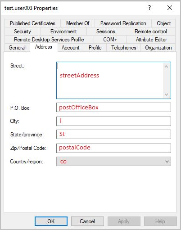Go to the General tab
The width and height of the screenshot is (181, 230).
(17, 48)
